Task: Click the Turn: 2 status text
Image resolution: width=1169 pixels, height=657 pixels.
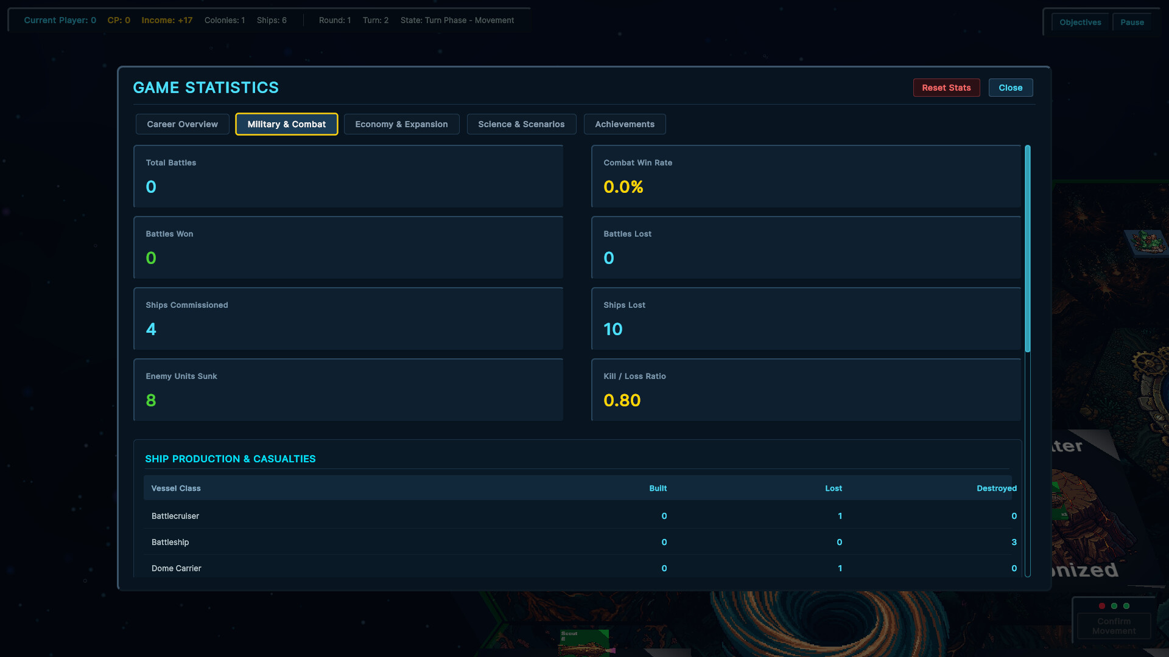Action: (x=376, y=20)
